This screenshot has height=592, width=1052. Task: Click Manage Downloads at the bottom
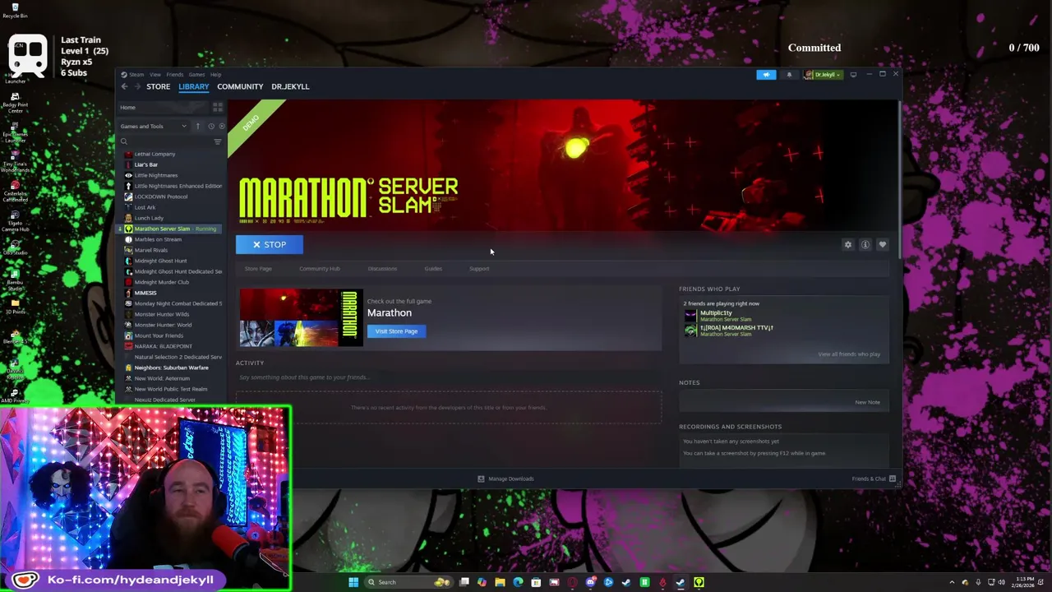pos(510,479)
